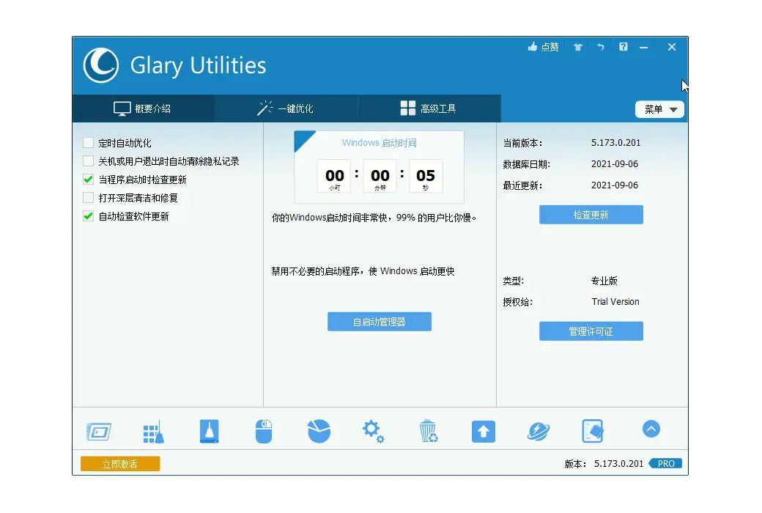Viewport: 762px width, 513px height.
Task: Uncheck 当程序启动时检查更新
Action: tap(88, 180)
